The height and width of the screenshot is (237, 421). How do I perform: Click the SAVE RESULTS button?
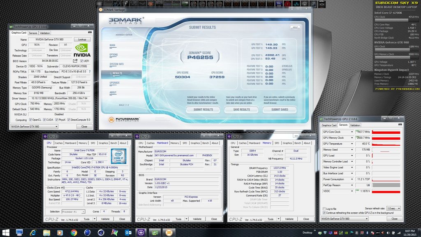point(241,109)
